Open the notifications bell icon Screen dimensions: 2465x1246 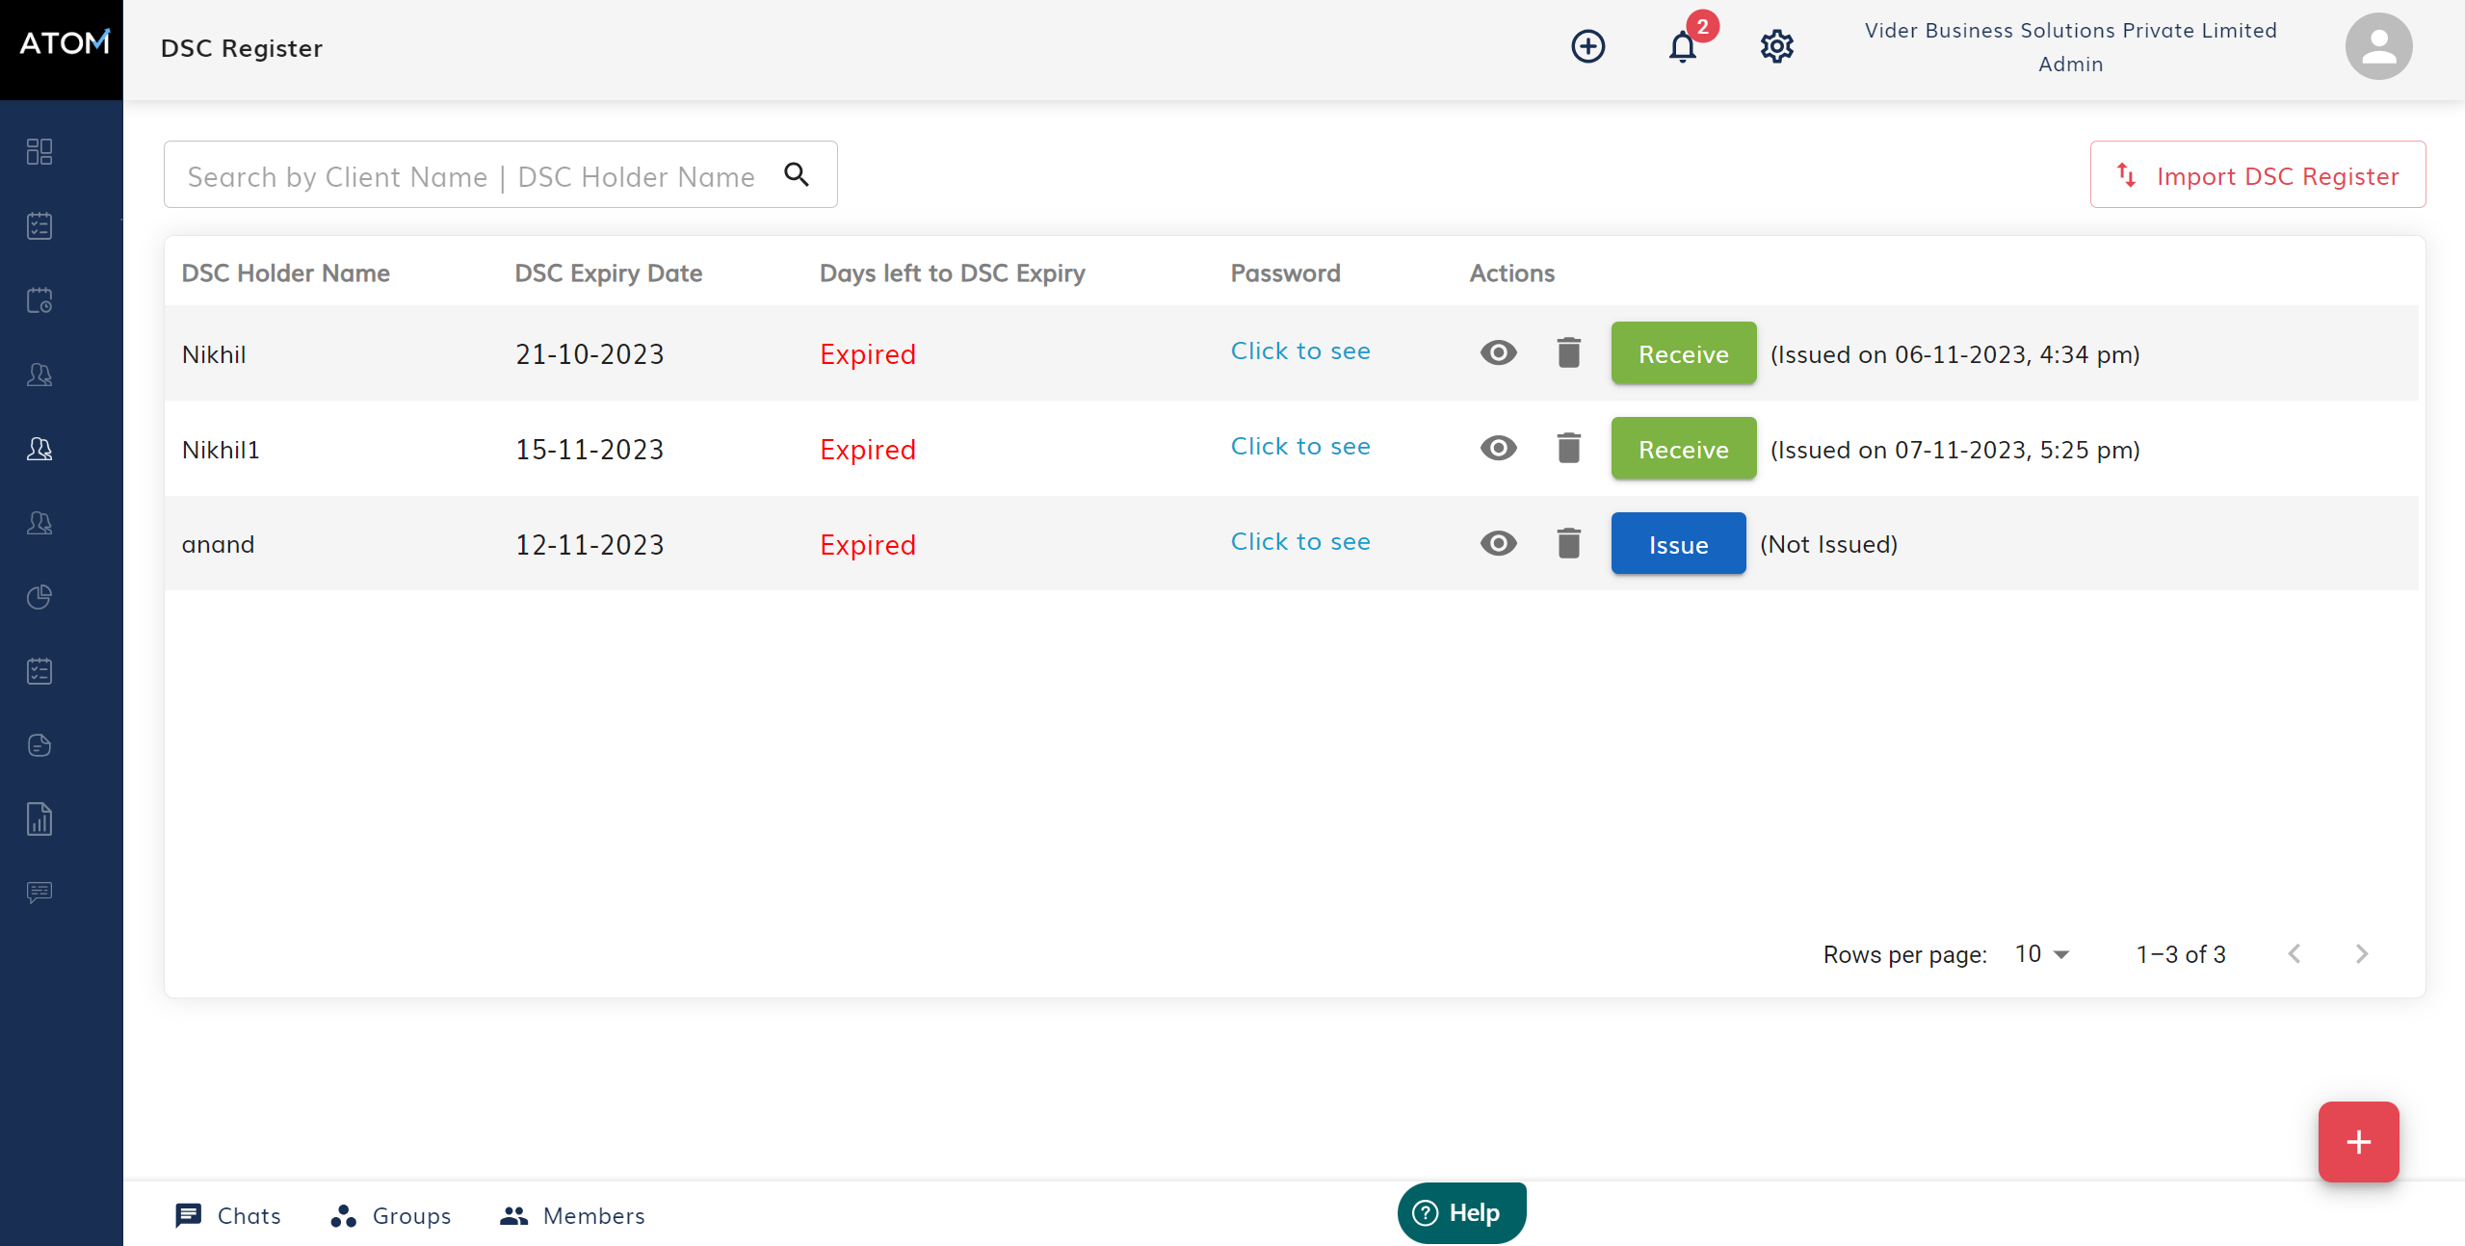(x=1682, y=46)
